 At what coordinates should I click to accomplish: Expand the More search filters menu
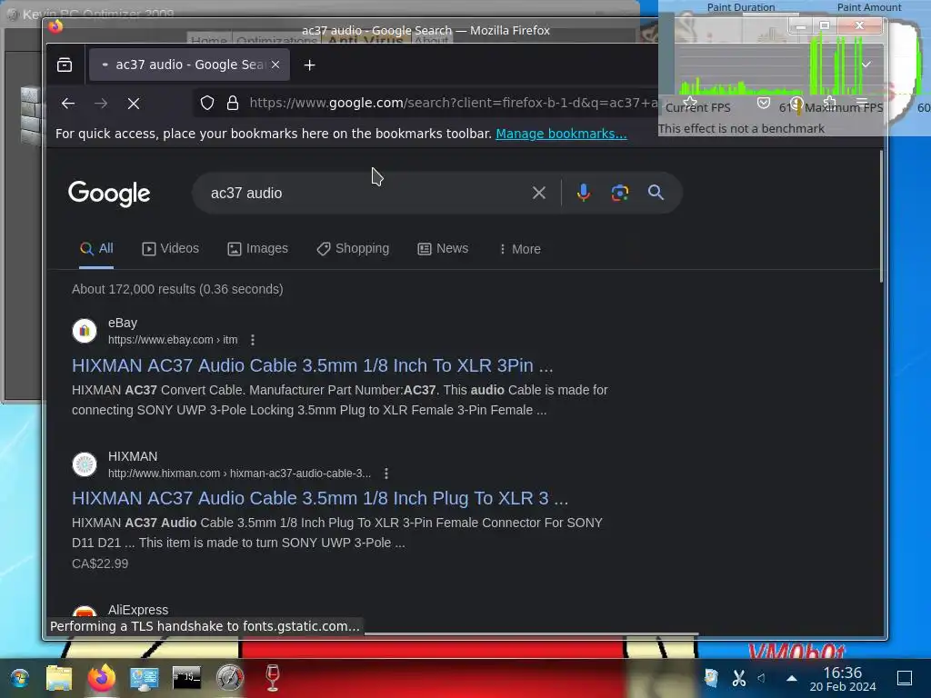519,249
